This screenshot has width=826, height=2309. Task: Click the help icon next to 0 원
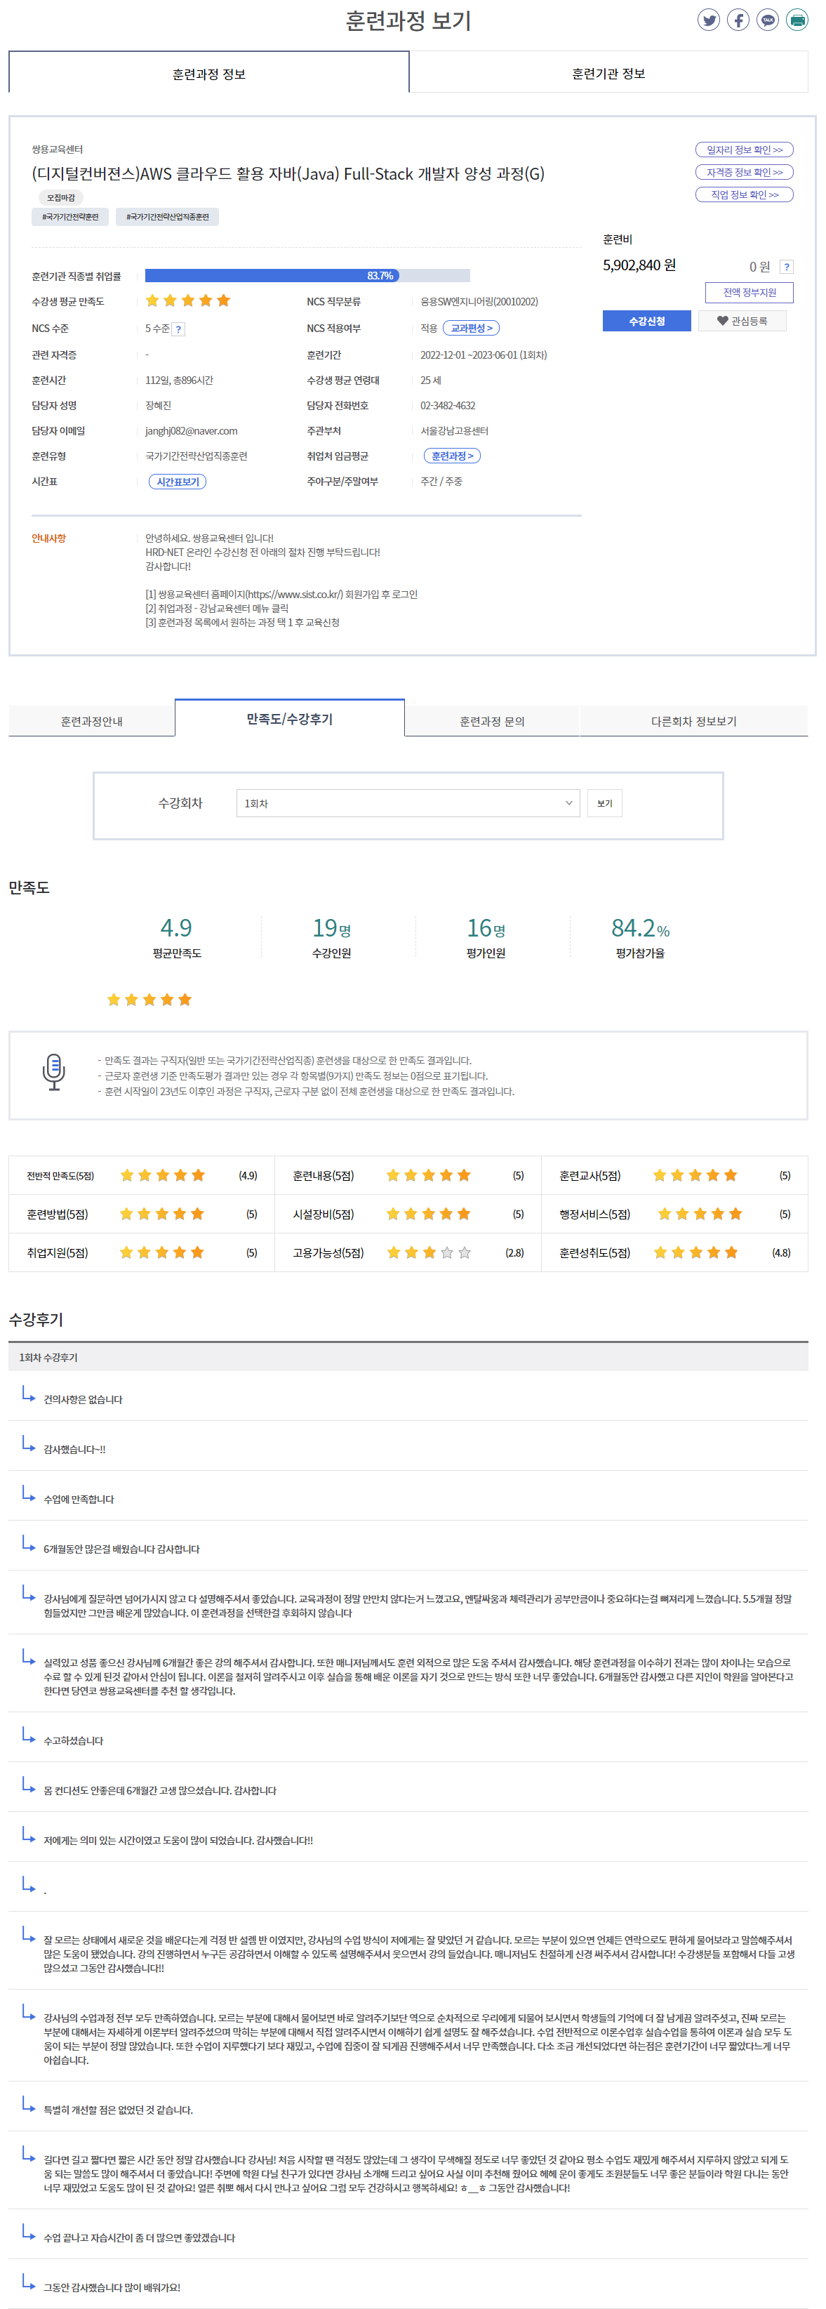tap(786, 266)
